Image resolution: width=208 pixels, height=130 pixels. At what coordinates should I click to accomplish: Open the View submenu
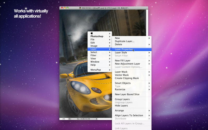tap(100, 59)
